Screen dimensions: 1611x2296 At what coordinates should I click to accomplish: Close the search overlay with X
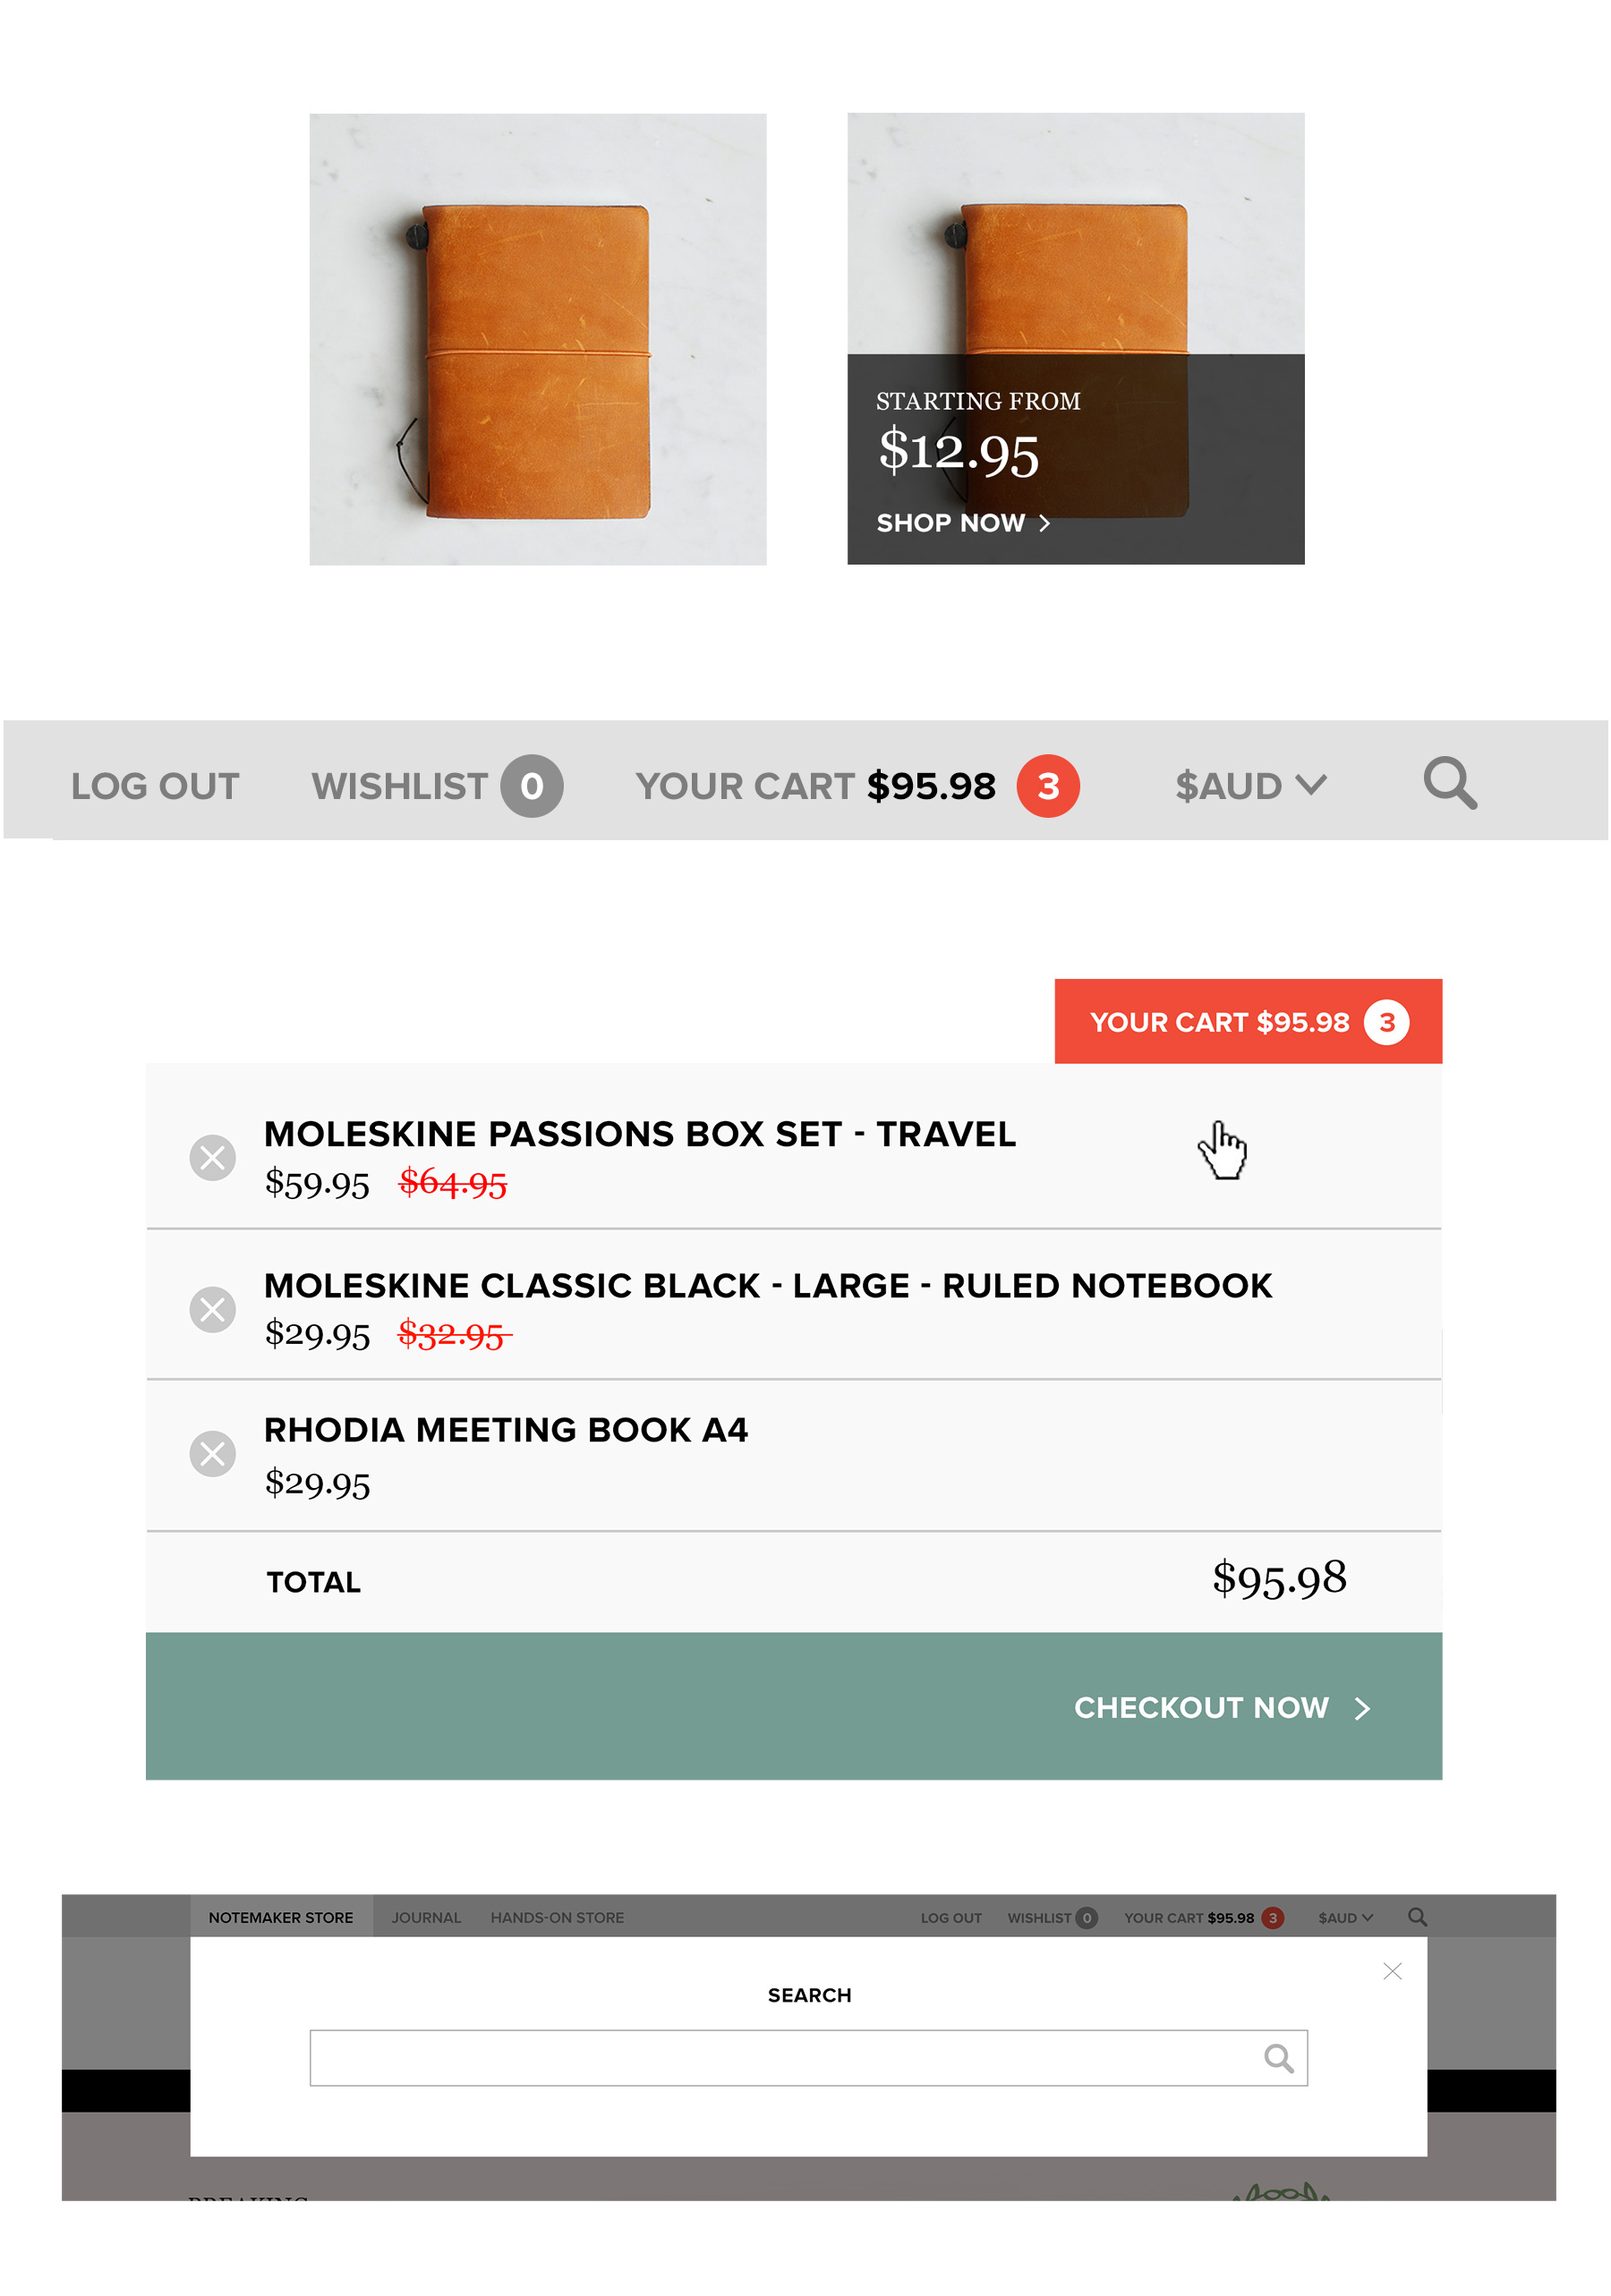click(1391, 1971)
